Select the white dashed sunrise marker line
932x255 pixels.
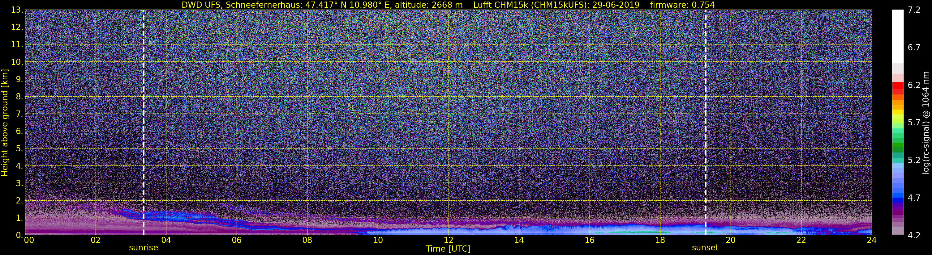(x=144, y=123)
